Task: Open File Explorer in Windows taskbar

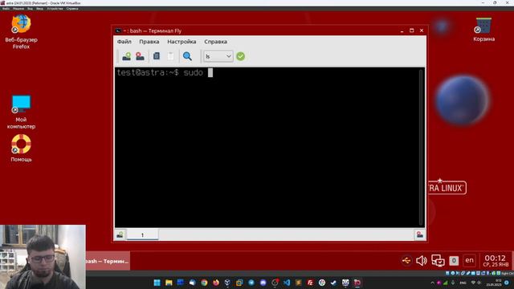Action: 169,283
